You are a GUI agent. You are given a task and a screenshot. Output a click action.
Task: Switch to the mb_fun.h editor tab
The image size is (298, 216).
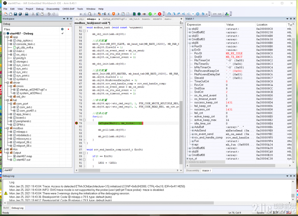[134, 19]
